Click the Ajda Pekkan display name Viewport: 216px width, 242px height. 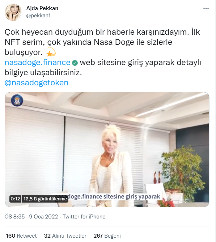click(x=42, y=8)
